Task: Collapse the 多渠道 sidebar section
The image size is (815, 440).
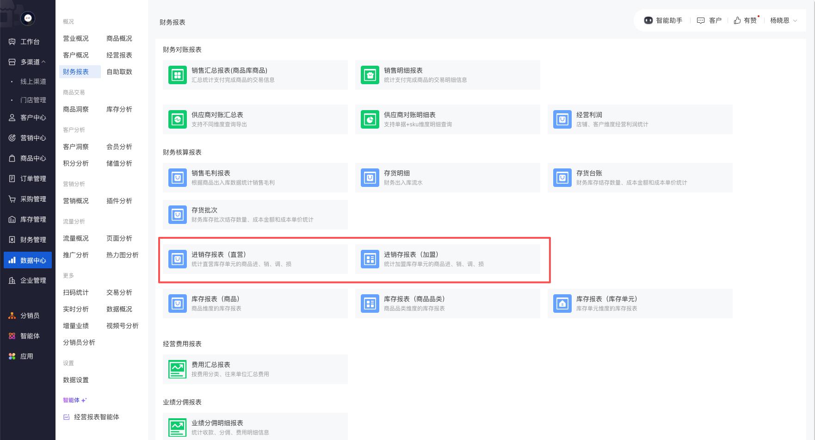Action: (x=43, y=62)
